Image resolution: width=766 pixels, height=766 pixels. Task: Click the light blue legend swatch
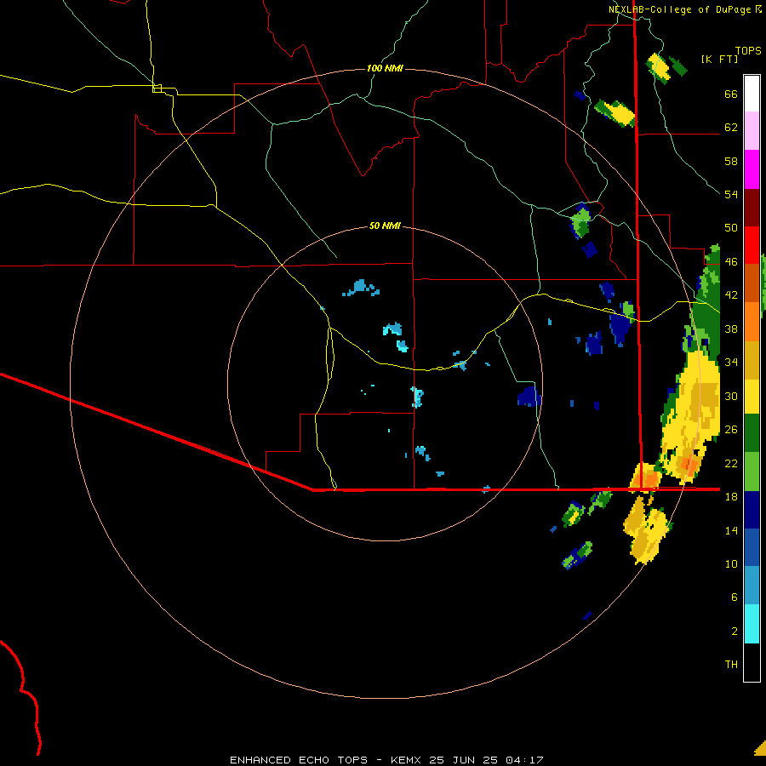coord(752,586)
